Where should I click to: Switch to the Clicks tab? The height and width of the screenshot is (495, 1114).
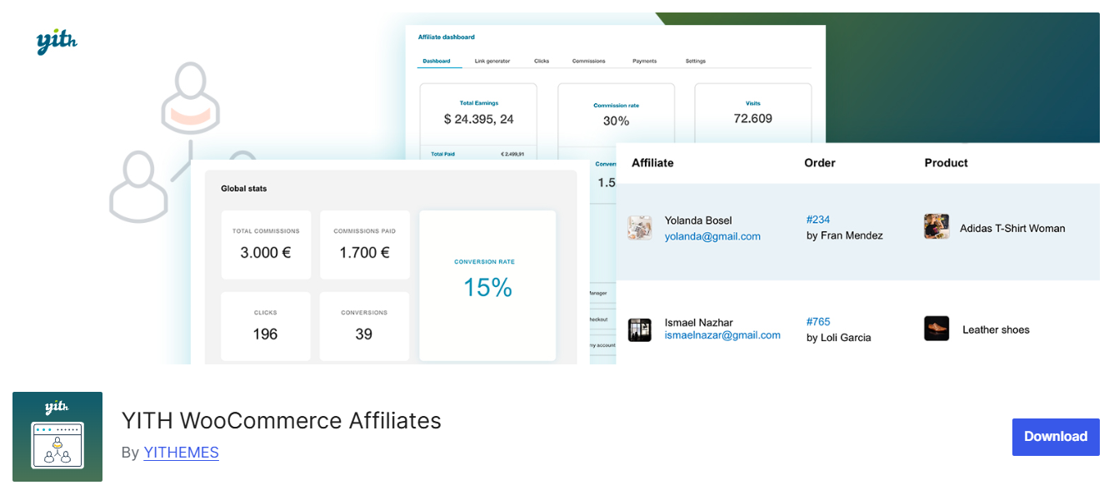click(x=542, y=61)
